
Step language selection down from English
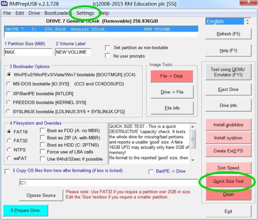pyautogui.click(x=248, y=23)
